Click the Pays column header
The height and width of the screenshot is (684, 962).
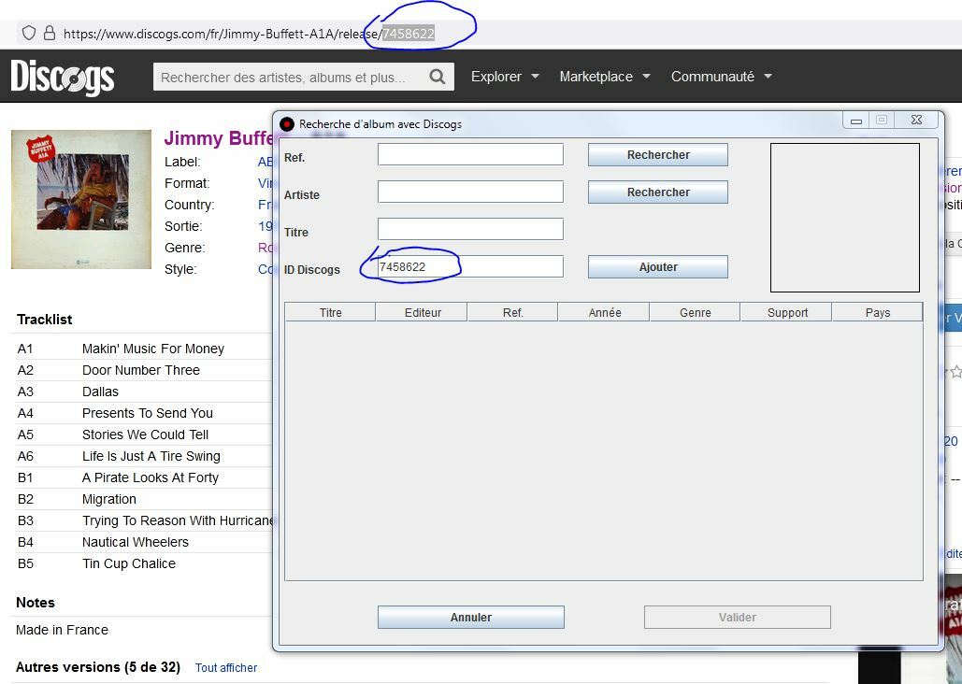click(x=877, y=312)
